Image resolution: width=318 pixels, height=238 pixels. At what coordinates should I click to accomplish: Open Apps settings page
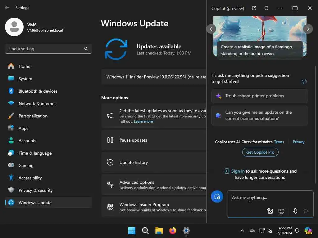click(x=48, y=128)
